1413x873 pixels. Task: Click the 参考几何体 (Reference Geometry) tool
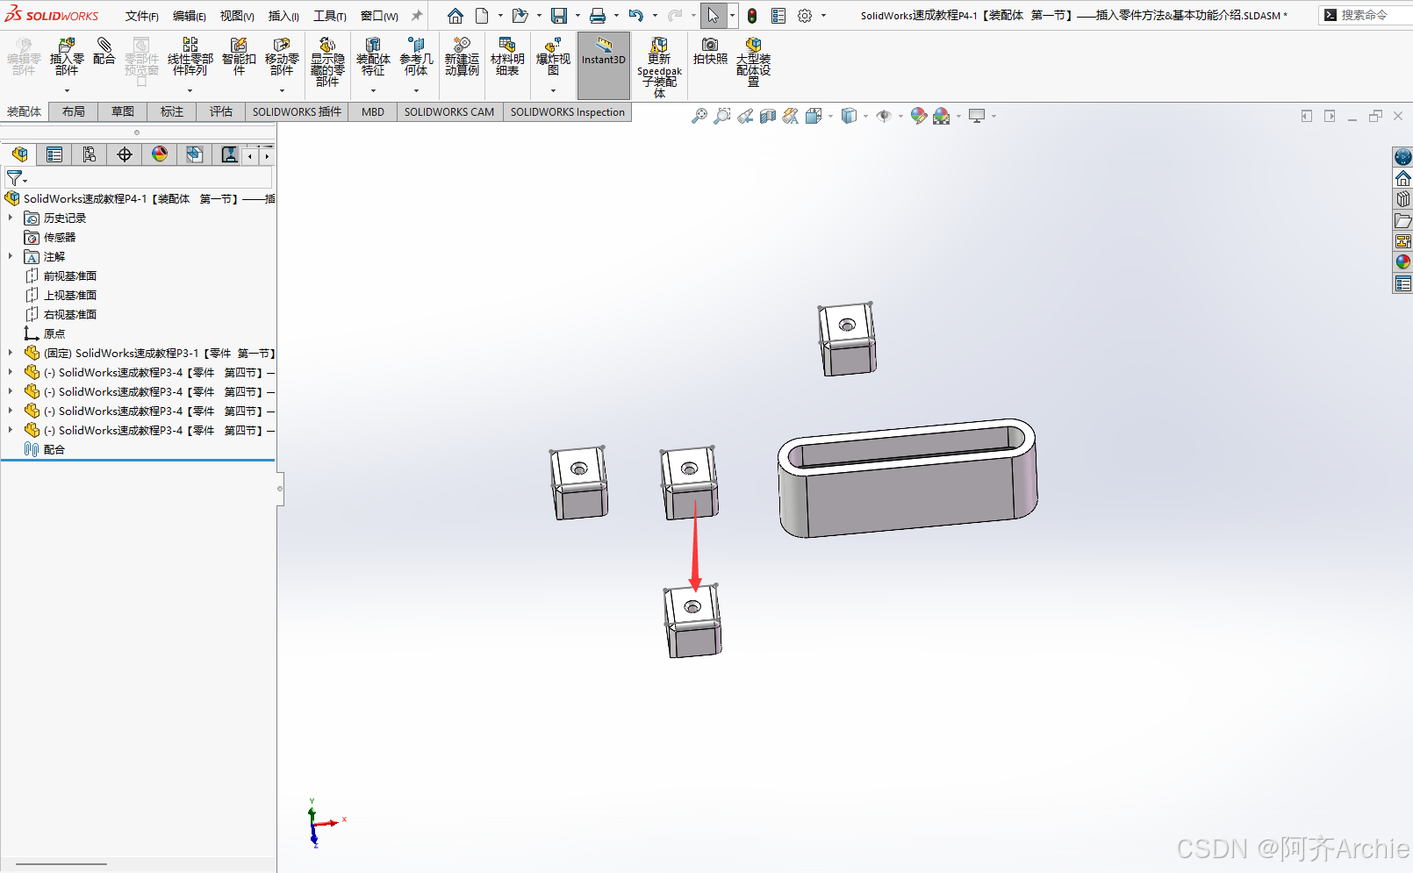point(416,56)
